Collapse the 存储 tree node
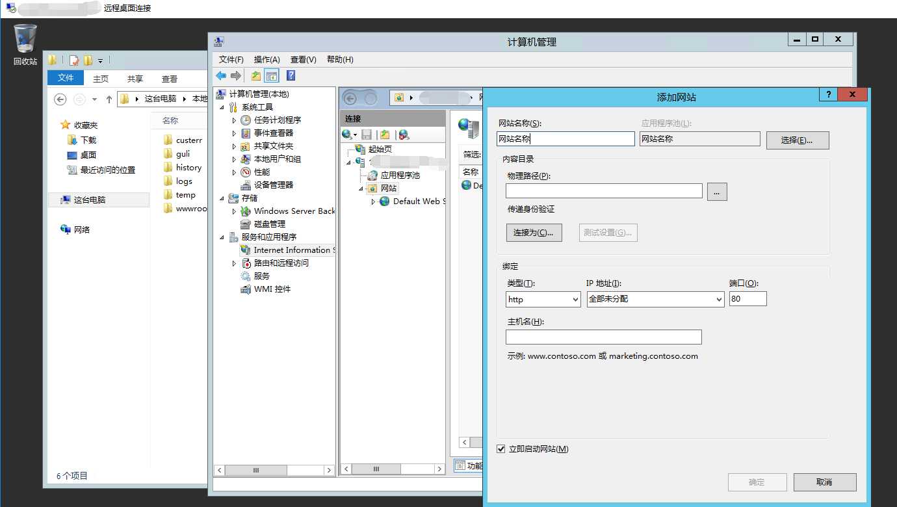897x507 pixels. pos(222,198)
